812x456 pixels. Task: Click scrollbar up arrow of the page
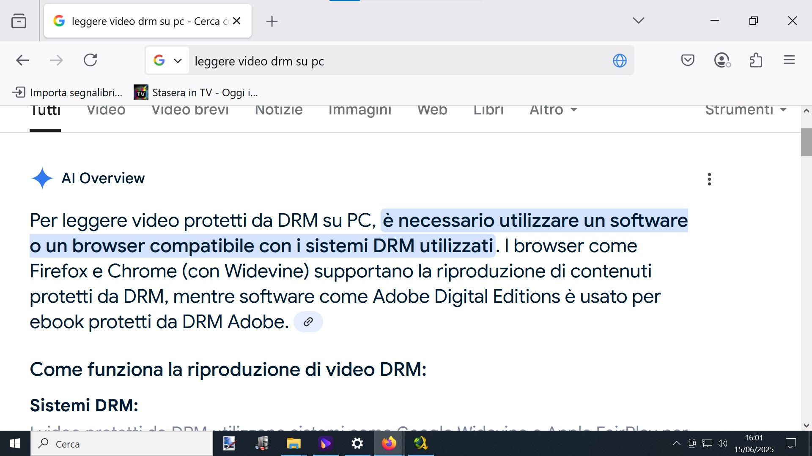[806, 111]
